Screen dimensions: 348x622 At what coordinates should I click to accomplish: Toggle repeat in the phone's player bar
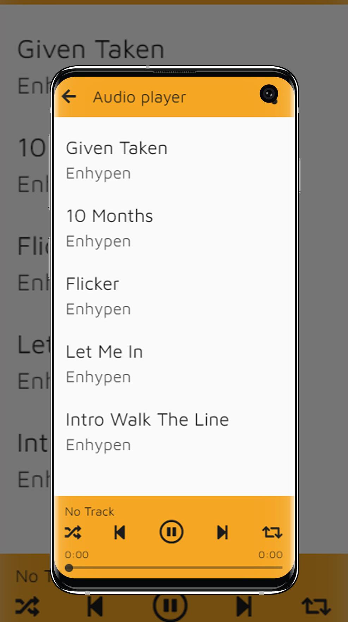pos(272,532)
